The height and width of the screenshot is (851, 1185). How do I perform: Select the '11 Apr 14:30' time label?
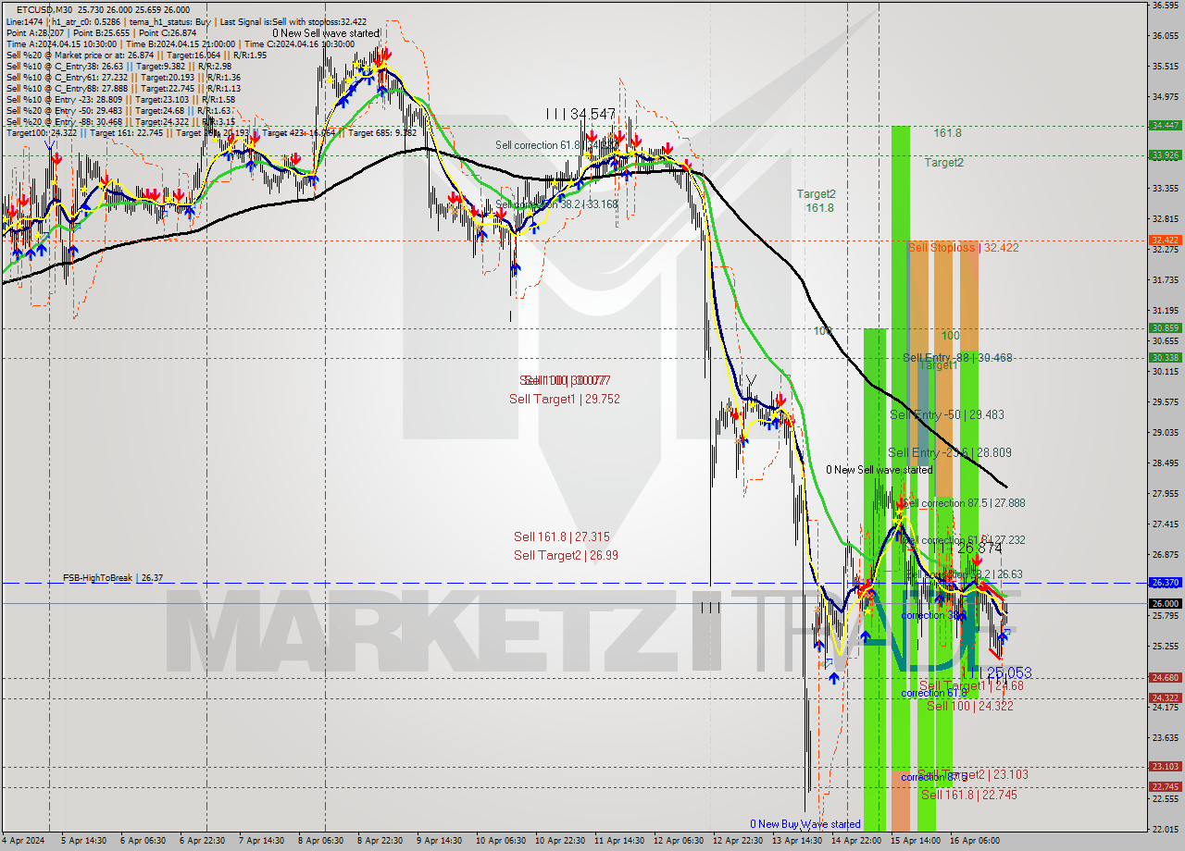[618, 841]
